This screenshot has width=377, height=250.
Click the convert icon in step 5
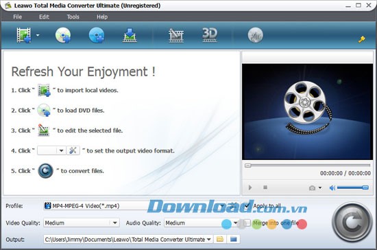click(46, 171)
